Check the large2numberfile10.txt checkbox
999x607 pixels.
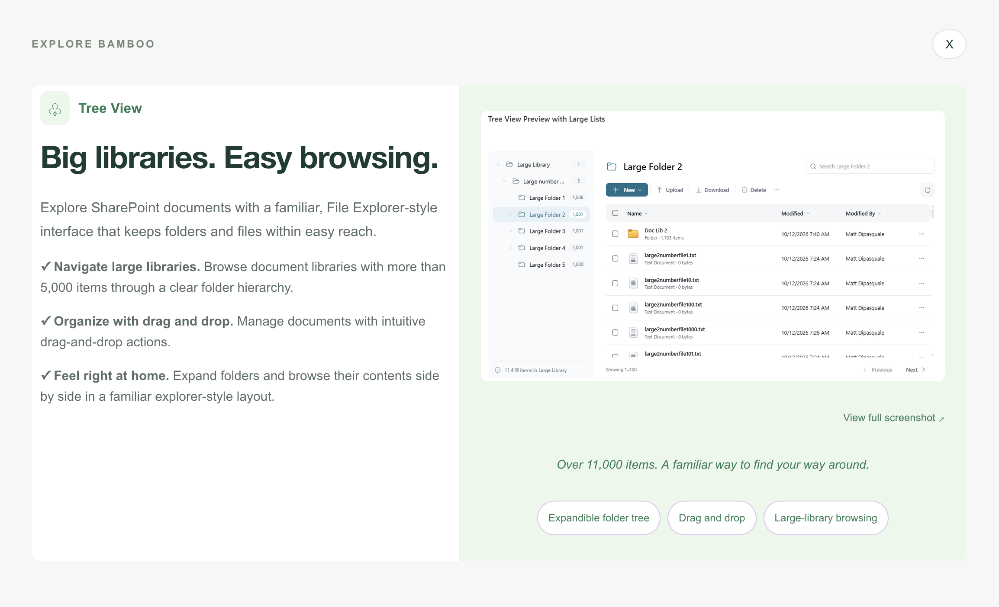tap(615, 283)
